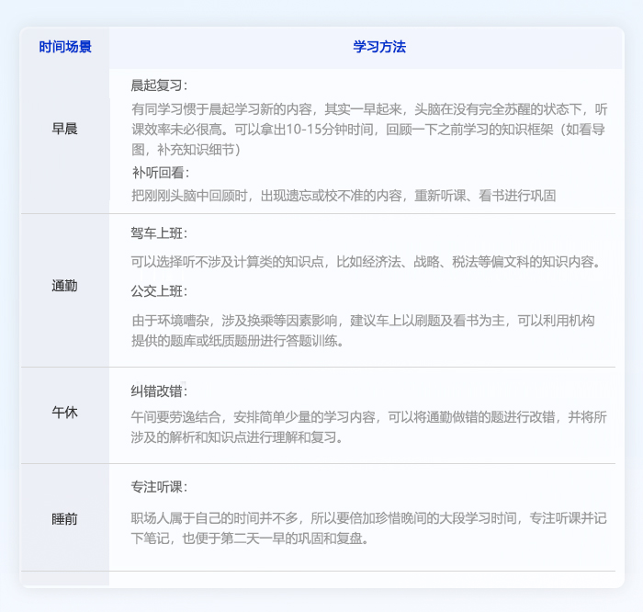Click the 专注听课 subheading

coord(159,487)
